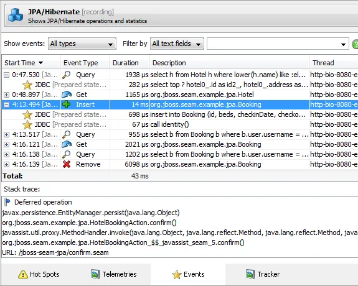Sort by the Duration column
The height and width of the screenshot is (286, 358).
(x=130, y=63)
